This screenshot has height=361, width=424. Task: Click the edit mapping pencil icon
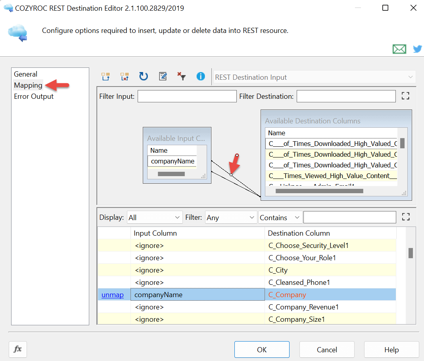coord(163,77)
